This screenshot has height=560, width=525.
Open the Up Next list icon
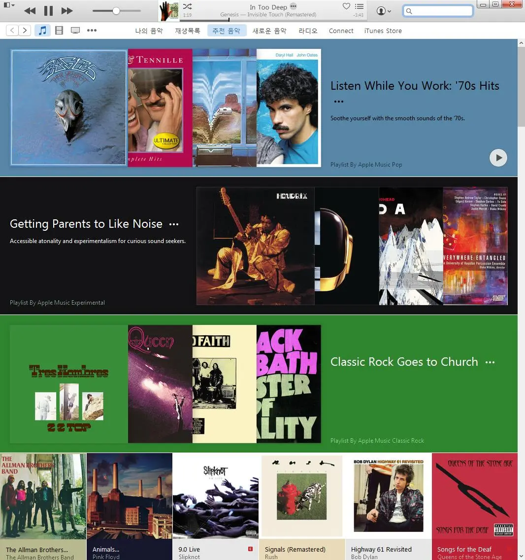pos(360,6)
